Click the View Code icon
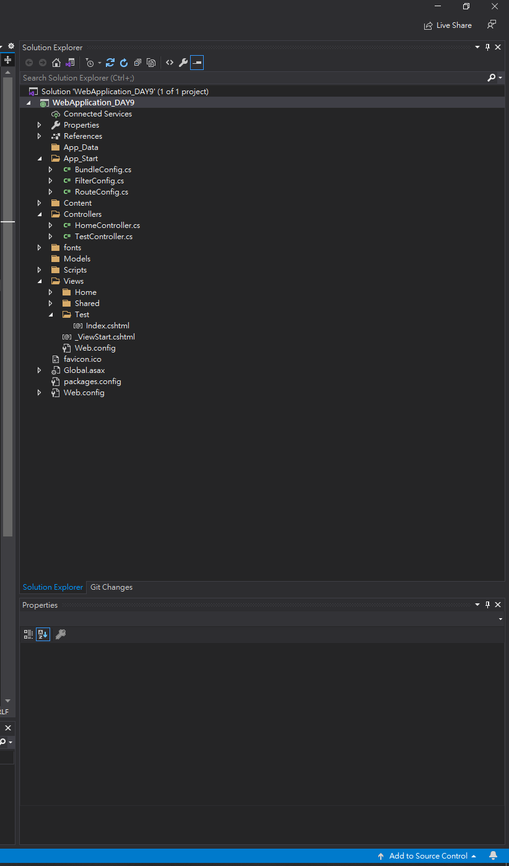 click(x=170, y=63)
